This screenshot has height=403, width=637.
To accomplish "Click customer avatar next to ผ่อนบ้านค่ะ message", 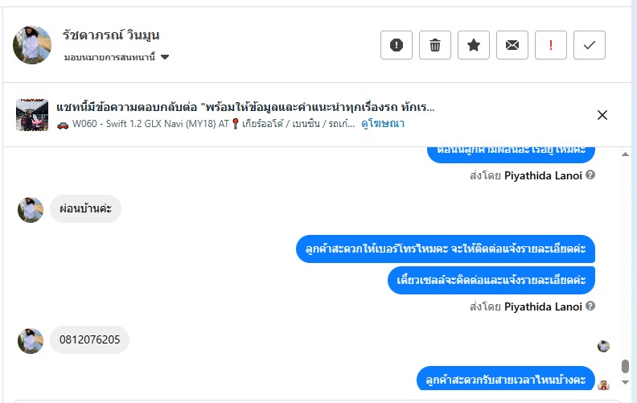I will 31,210.
